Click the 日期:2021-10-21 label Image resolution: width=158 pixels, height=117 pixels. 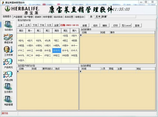pyautogui.click(x=70, y=25)
